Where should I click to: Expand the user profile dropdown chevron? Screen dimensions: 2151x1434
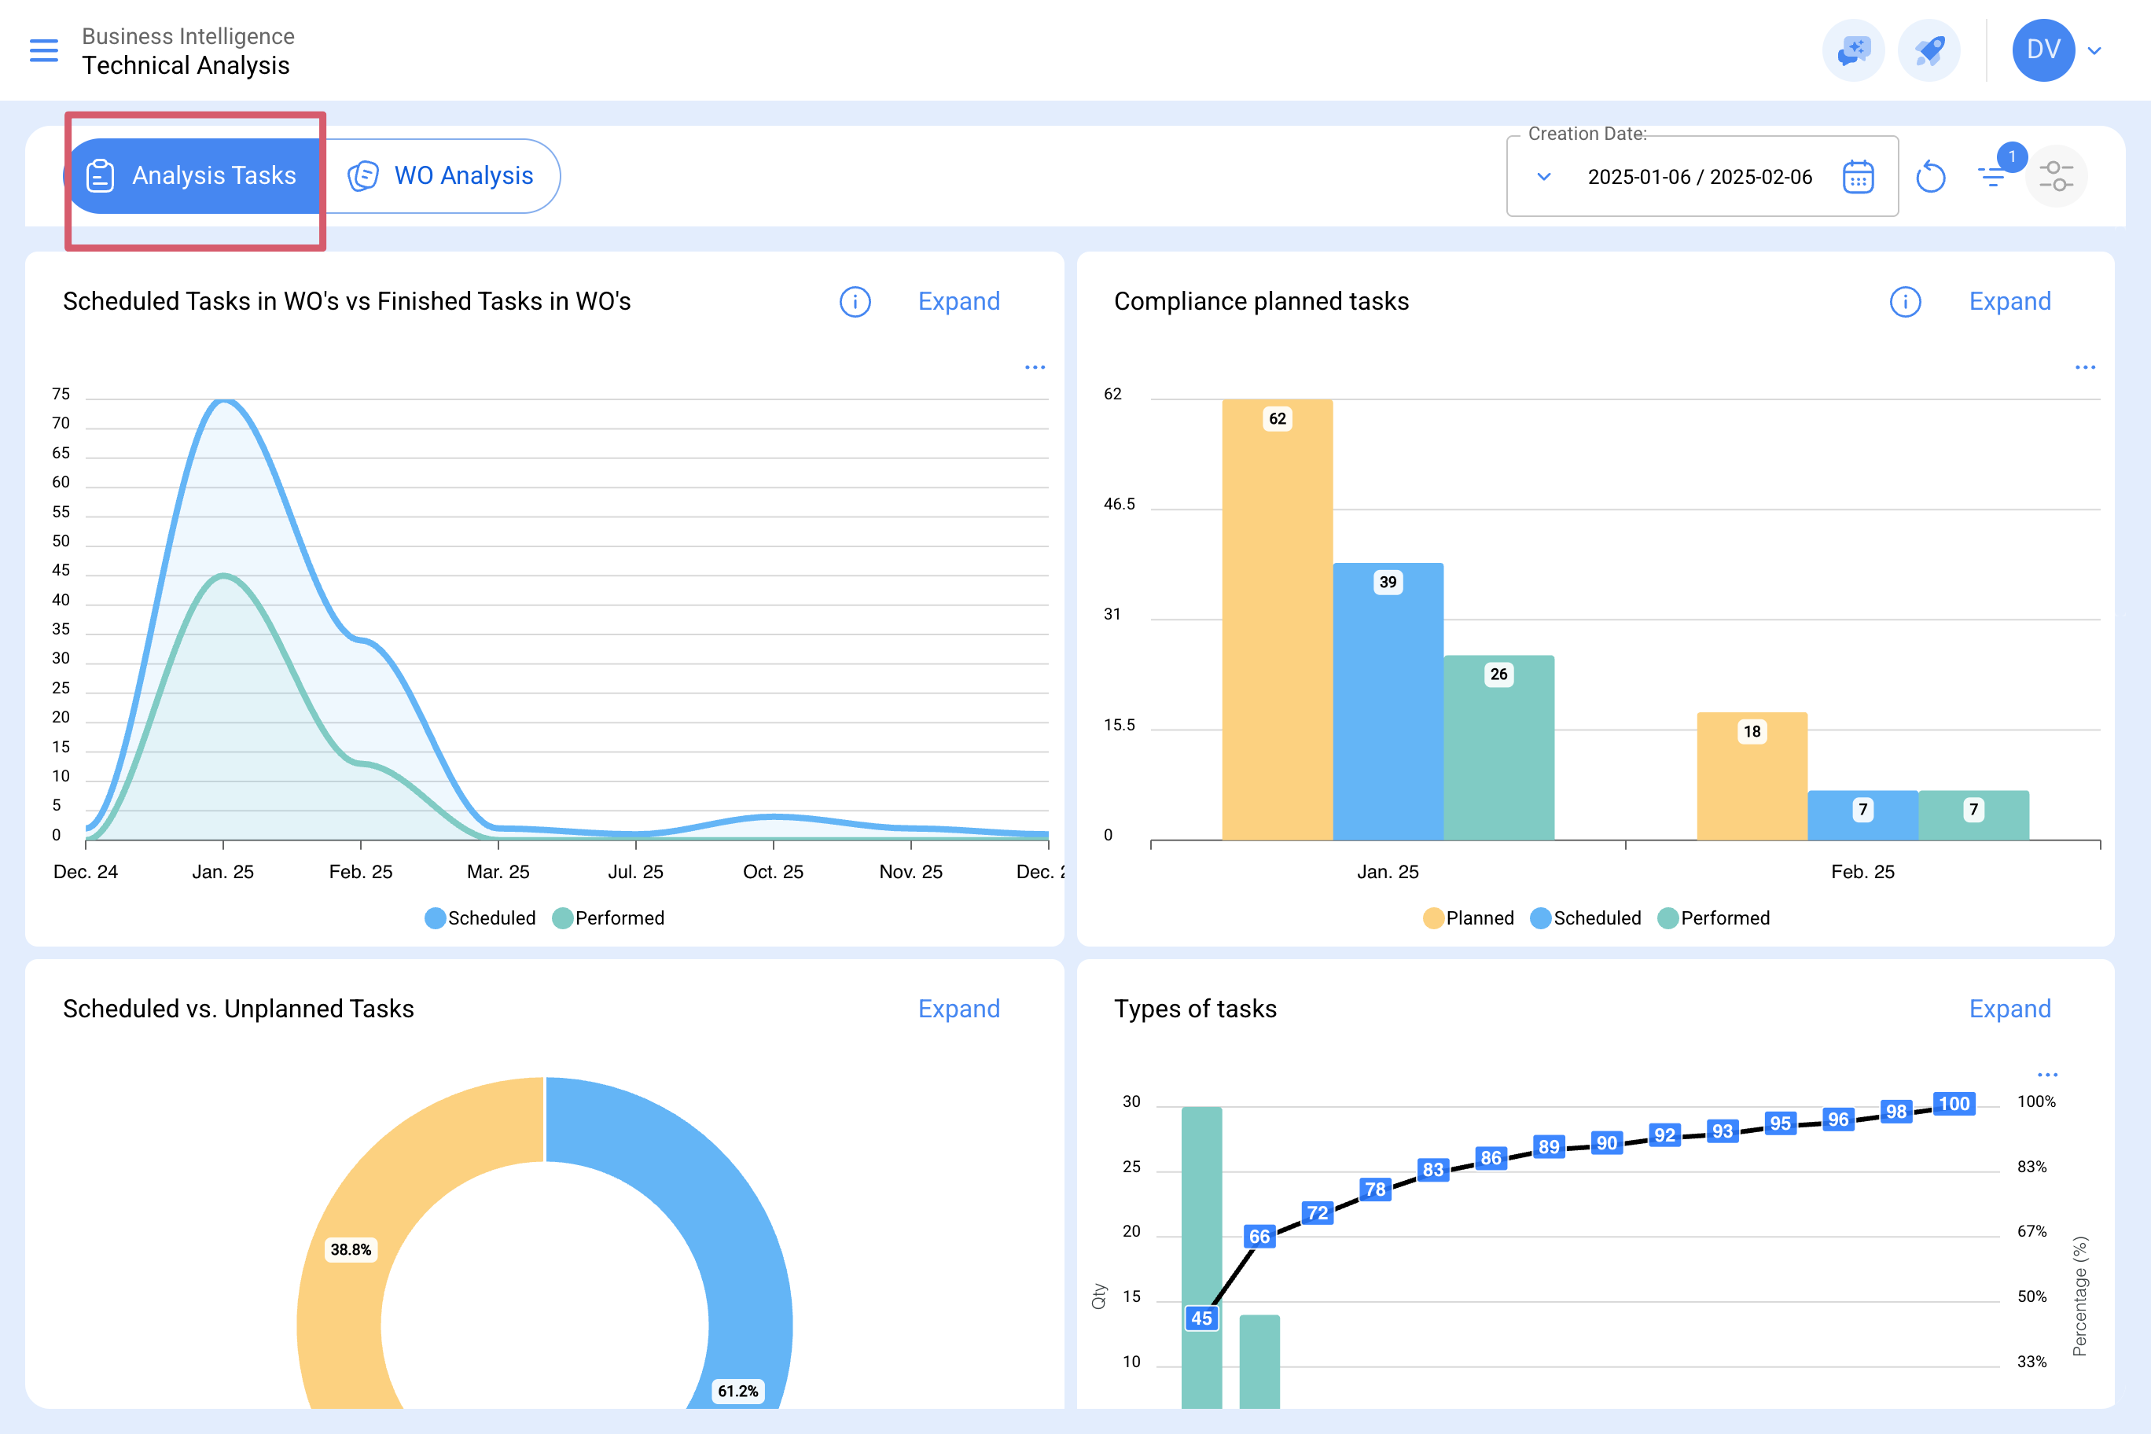[2094, 51]
